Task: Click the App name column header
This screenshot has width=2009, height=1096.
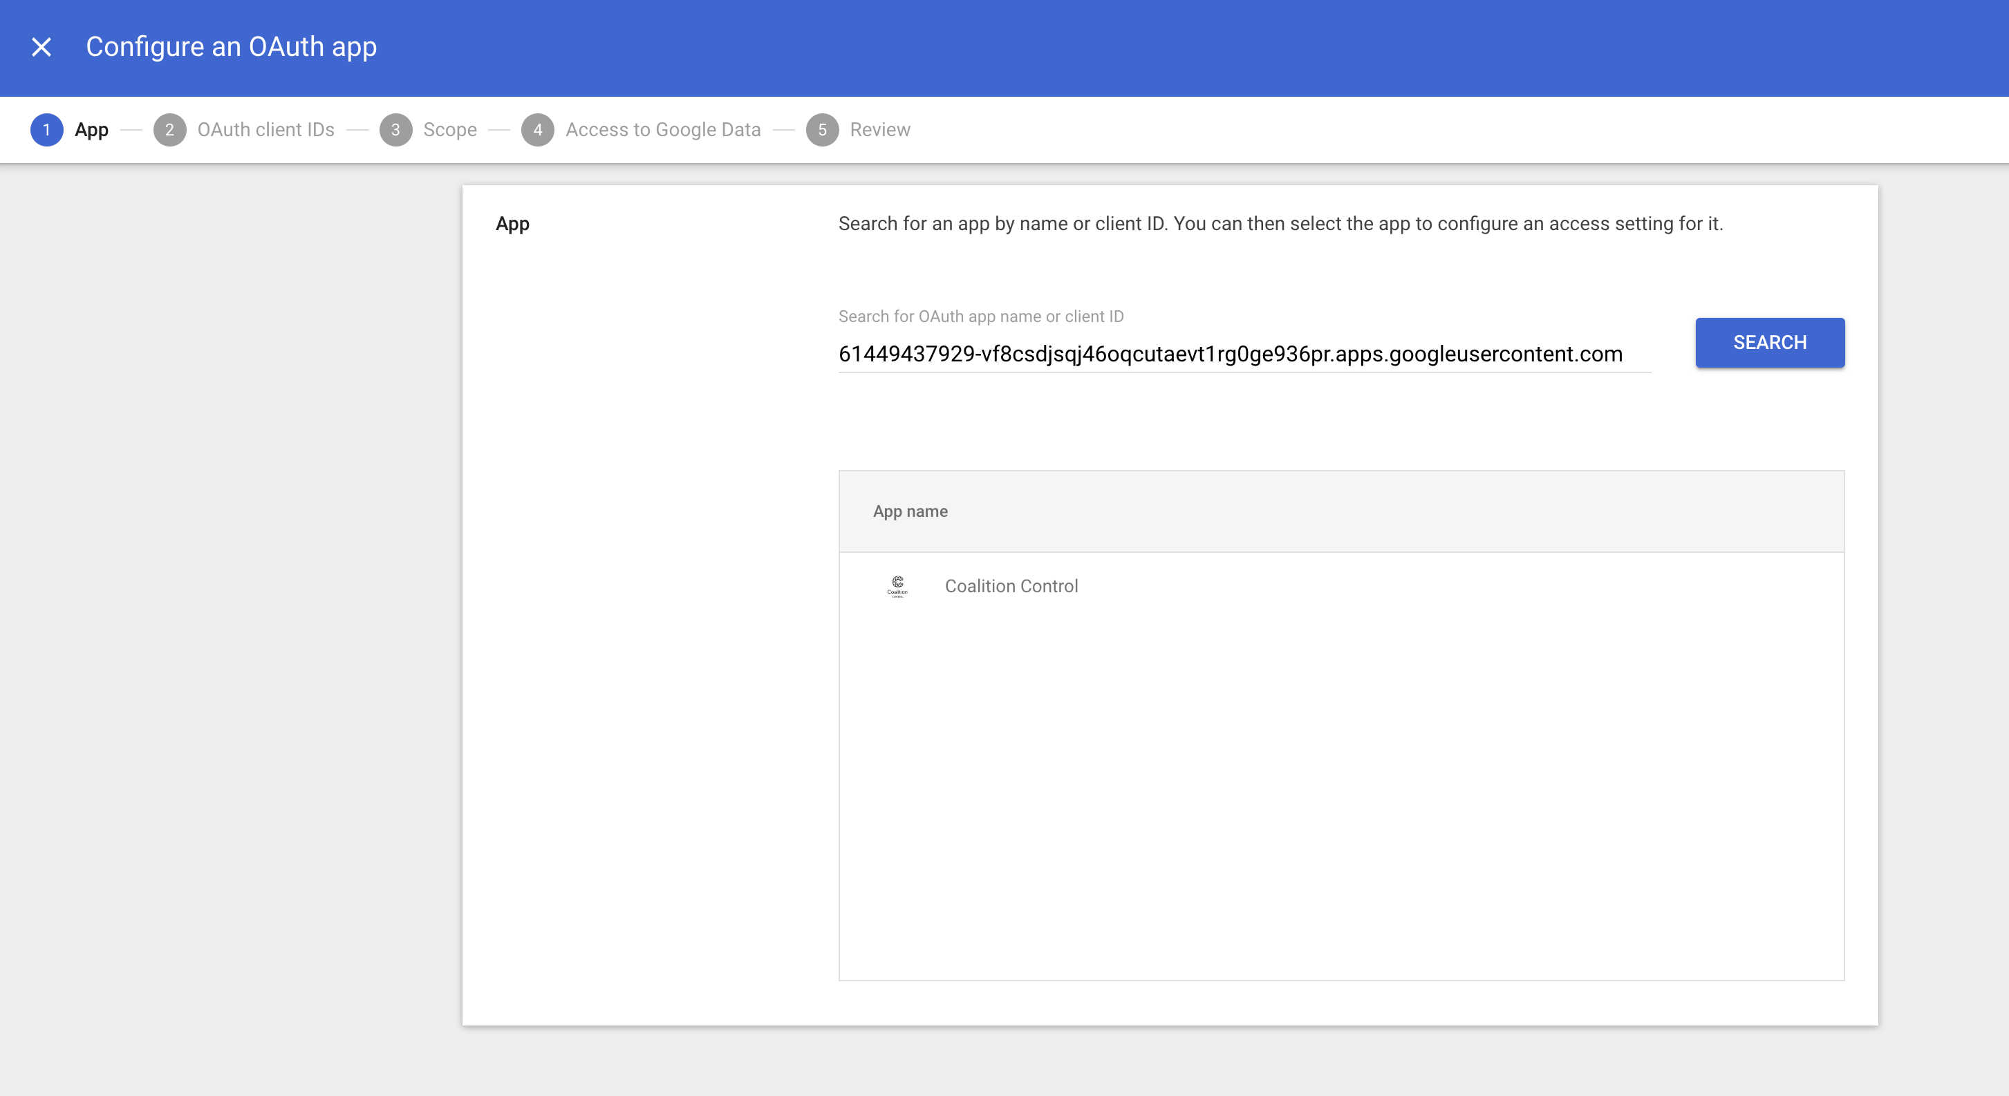Action: (x=910, y=511)
